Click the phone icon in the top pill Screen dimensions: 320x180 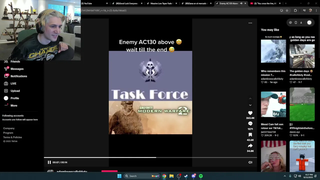click(296, 22)
